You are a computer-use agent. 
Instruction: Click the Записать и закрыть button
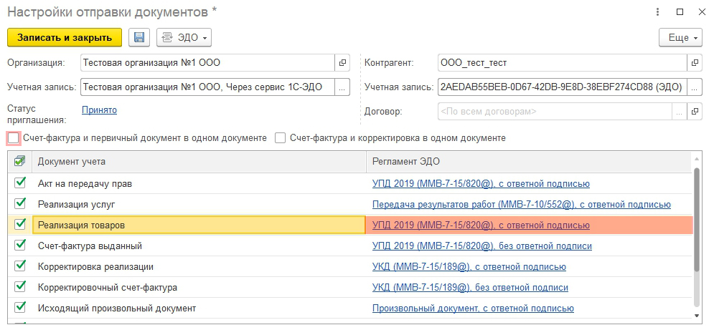coord(65,37)
